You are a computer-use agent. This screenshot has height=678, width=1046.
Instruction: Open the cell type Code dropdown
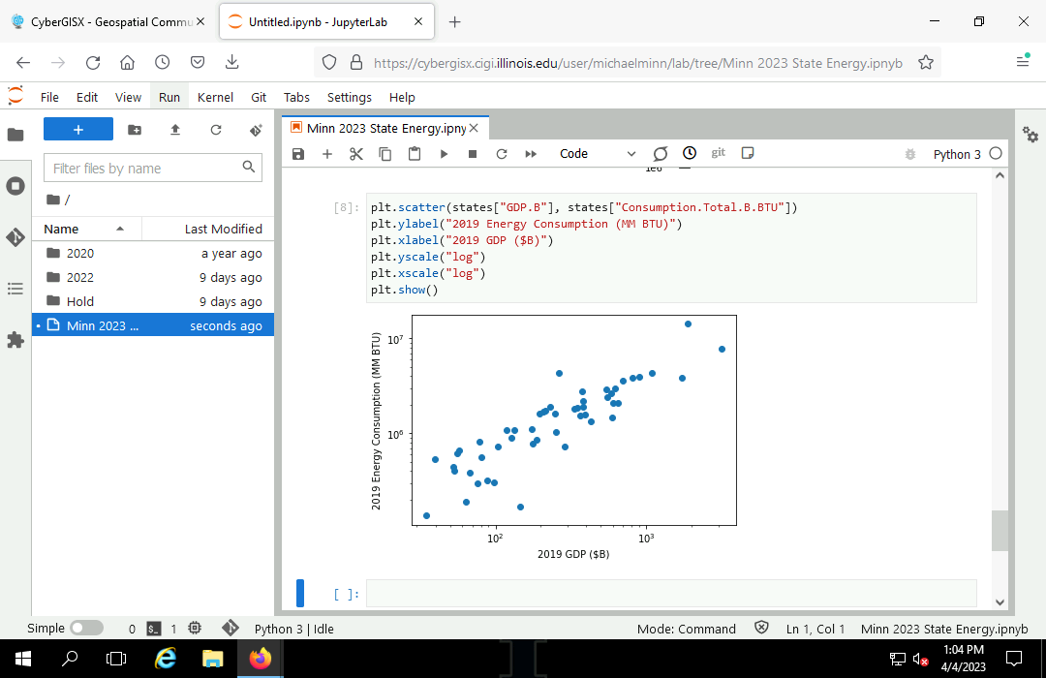click(x=597, y=154)
